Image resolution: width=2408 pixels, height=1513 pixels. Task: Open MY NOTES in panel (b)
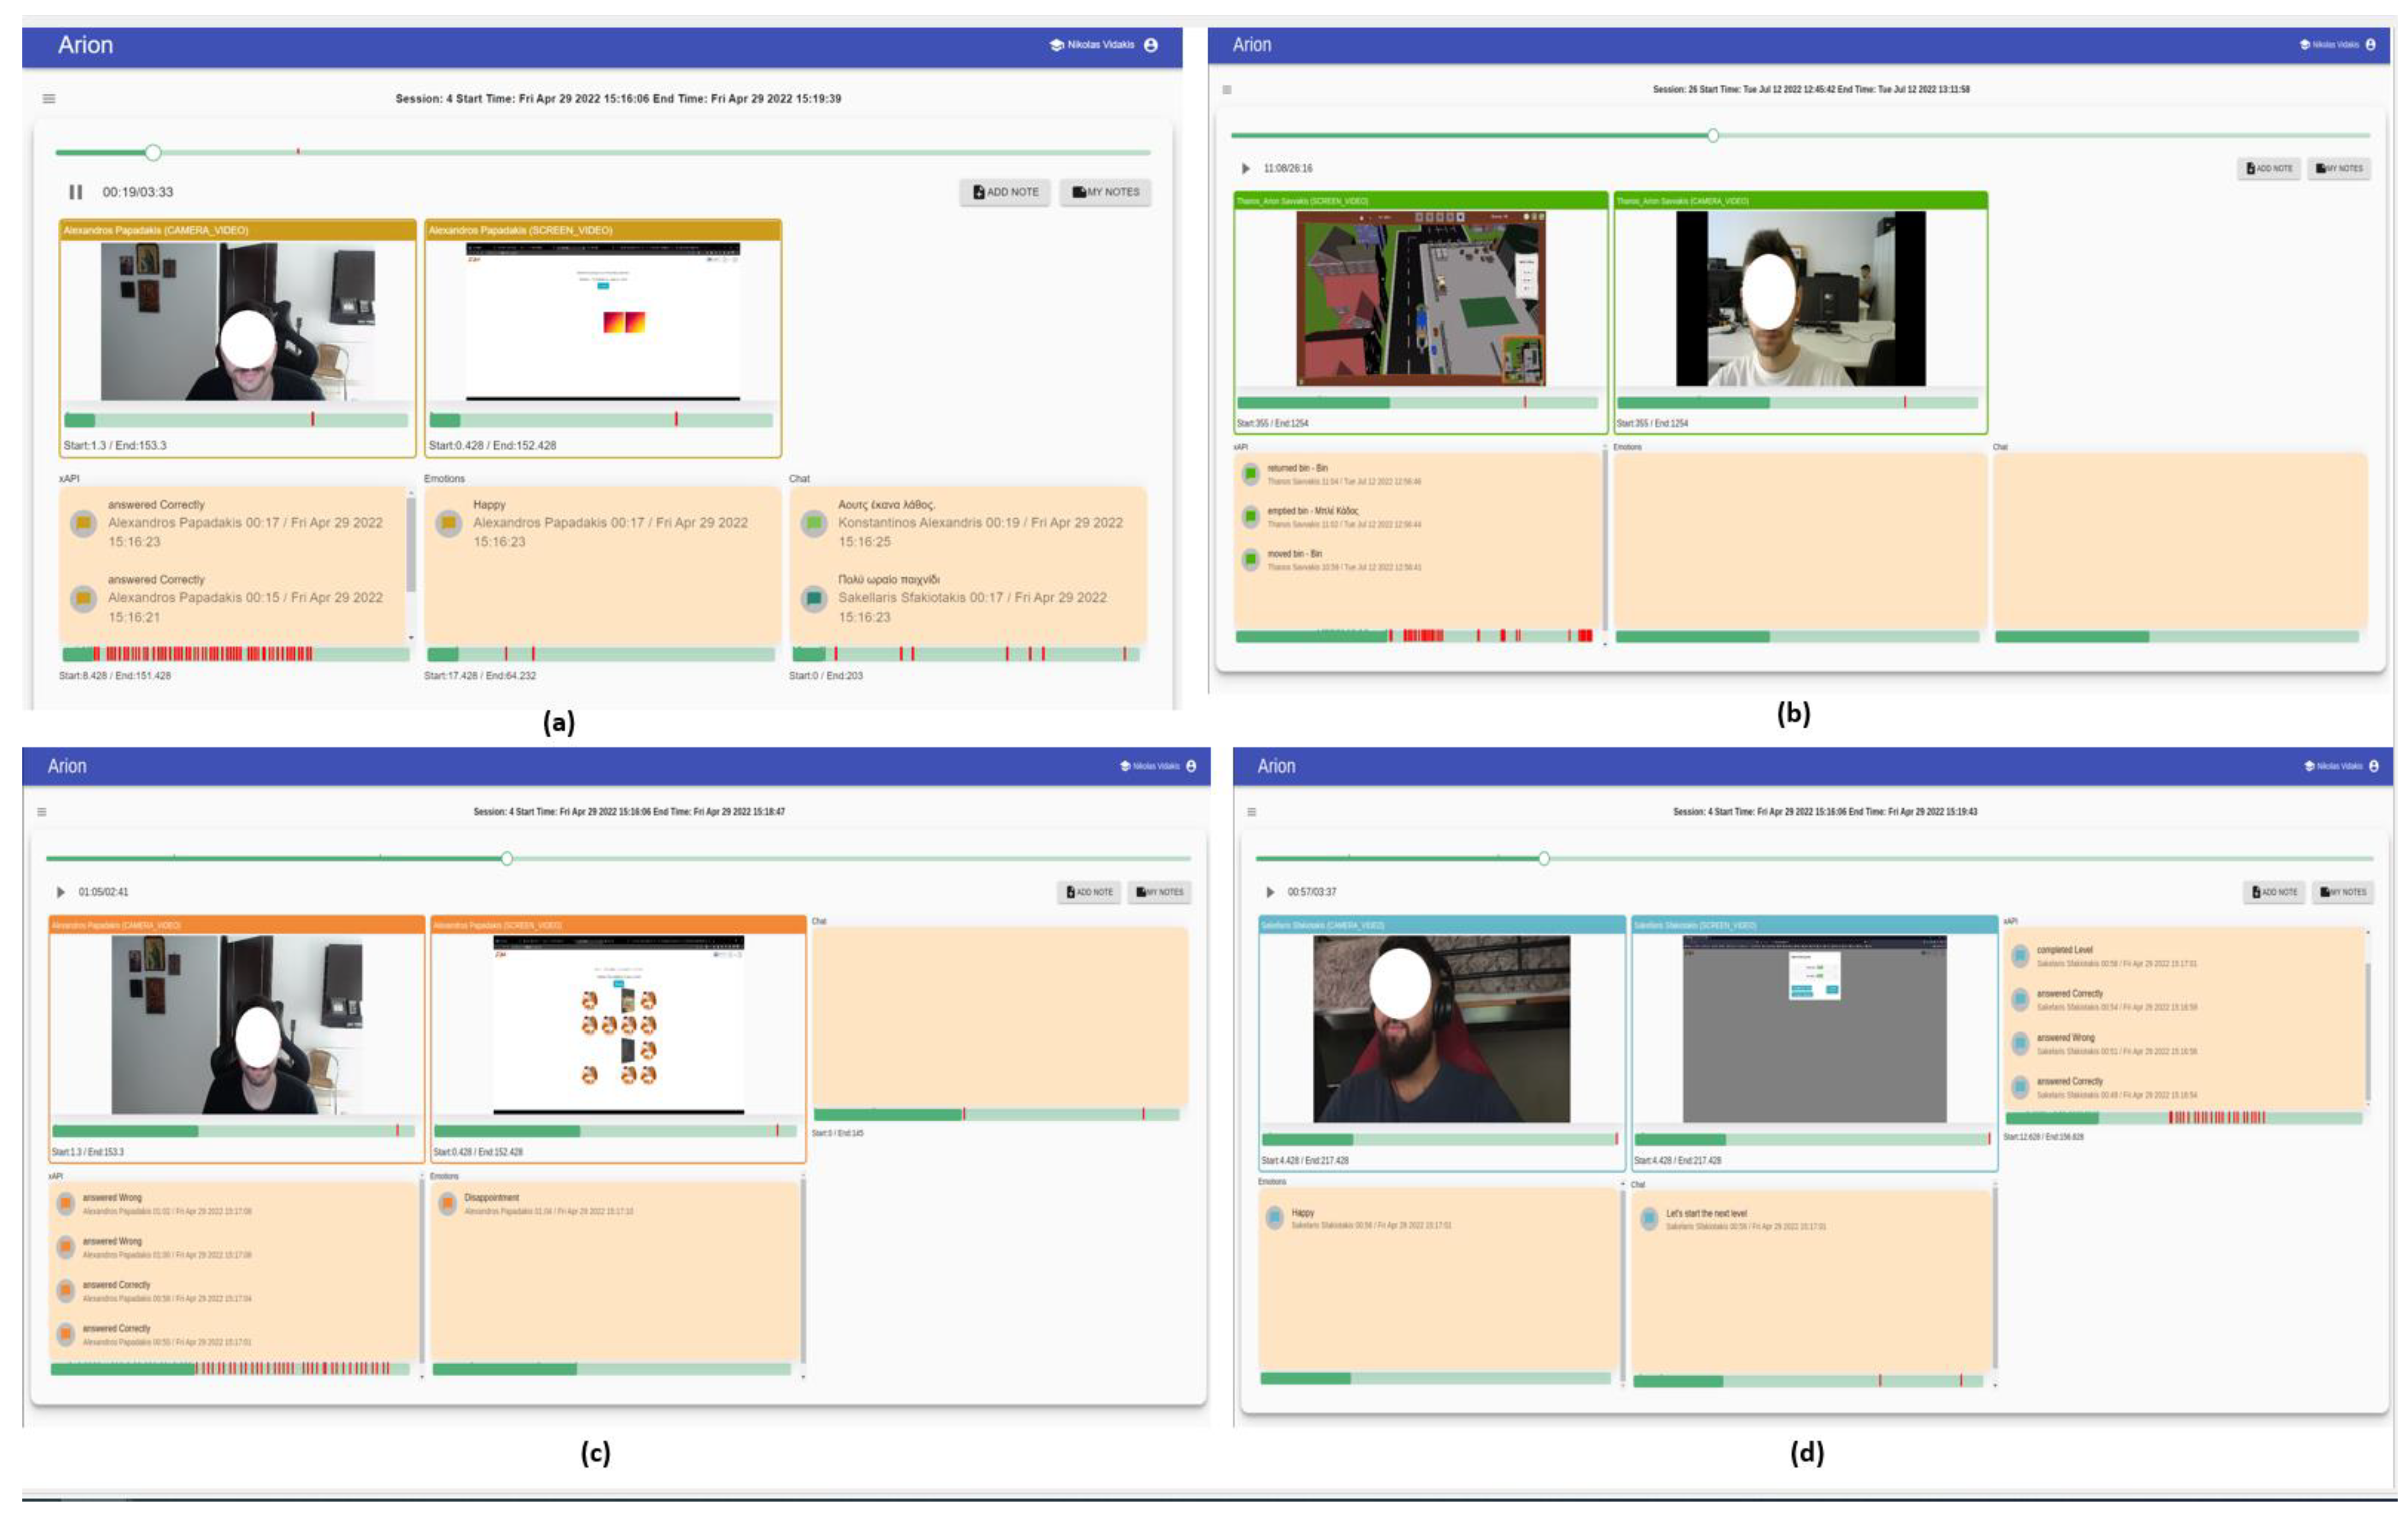tap(2339, 169)
